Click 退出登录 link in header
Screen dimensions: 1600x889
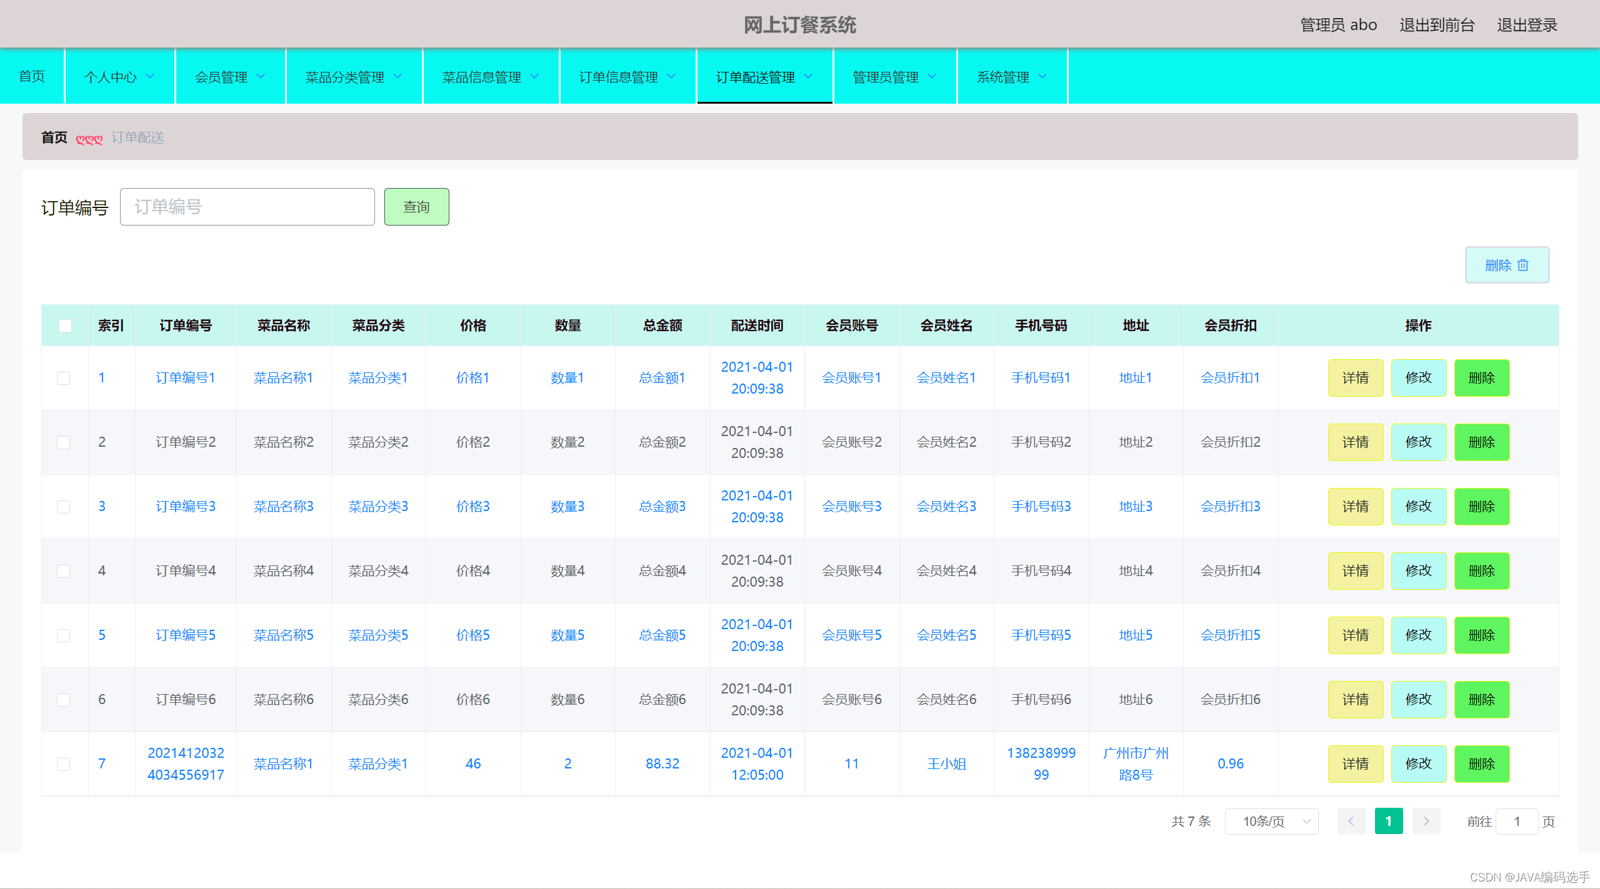point(1526,25)
